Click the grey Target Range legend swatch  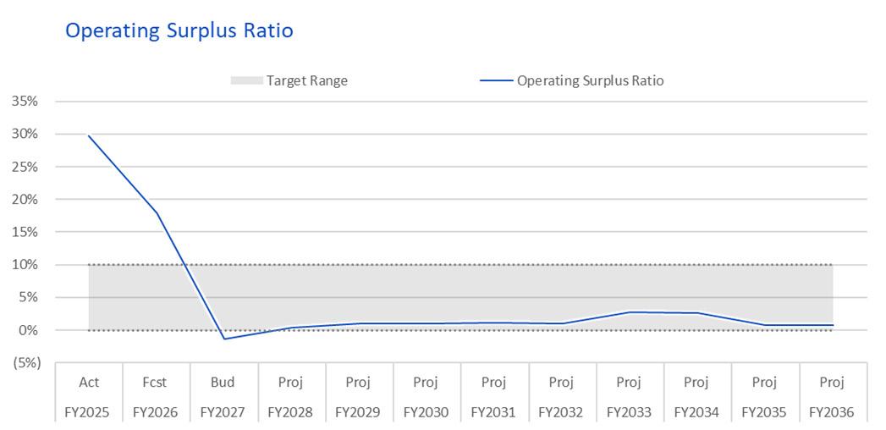[247, 80]
